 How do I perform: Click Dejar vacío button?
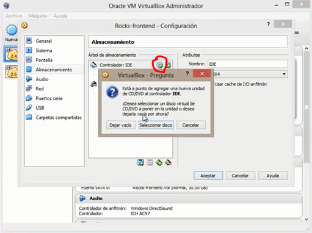click(120, 125)
